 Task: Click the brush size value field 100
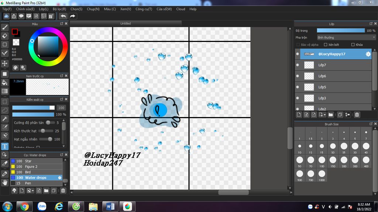pos(61,108)
